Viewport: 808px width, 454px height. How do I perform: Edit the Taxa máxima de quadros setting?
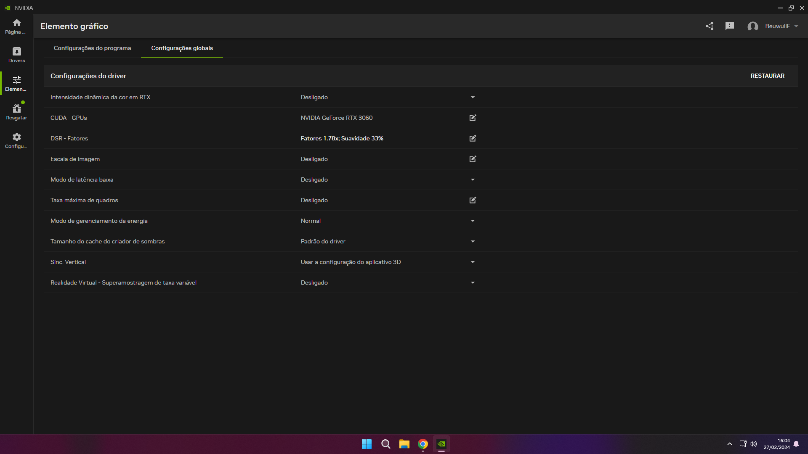tap(473, 200)
